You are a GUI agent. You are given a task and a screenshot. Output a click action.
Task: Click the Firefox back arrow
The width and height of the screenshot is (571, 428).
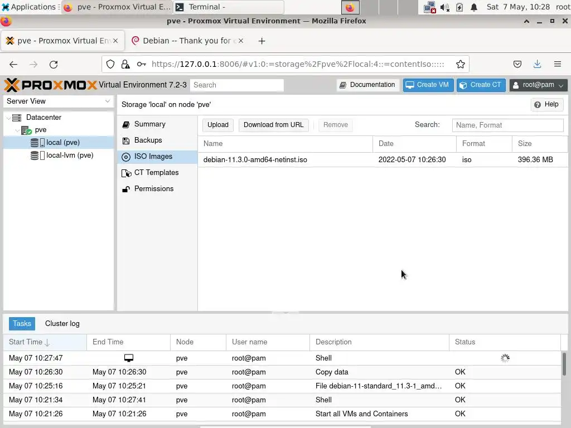click(13, 65)
